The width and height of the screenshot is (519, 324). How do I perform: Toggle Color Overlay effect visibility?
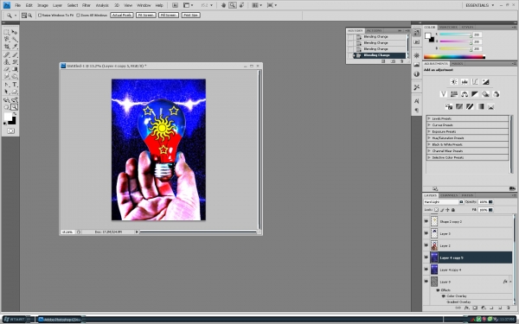(x=444, y=295)
